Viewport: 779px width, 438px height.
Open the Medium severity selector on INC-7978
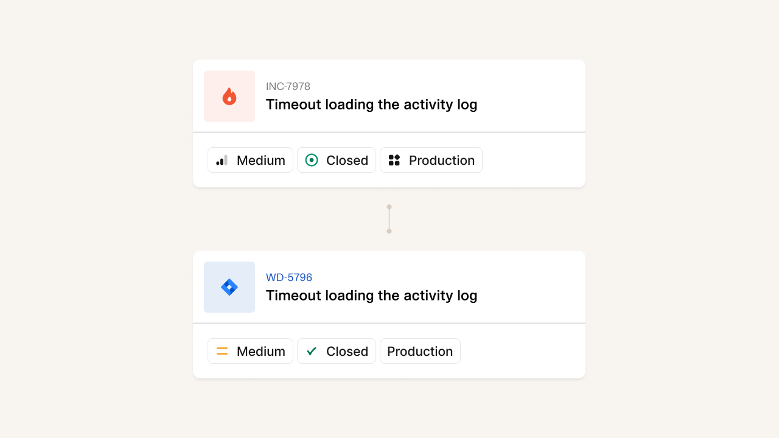click(250, 160)
